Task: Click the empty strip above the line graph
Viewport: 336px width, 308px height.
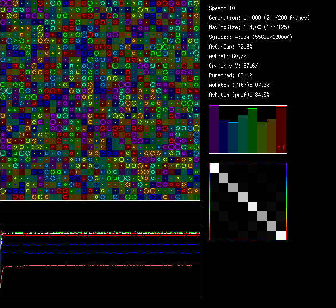Action: tap(100, 207)
